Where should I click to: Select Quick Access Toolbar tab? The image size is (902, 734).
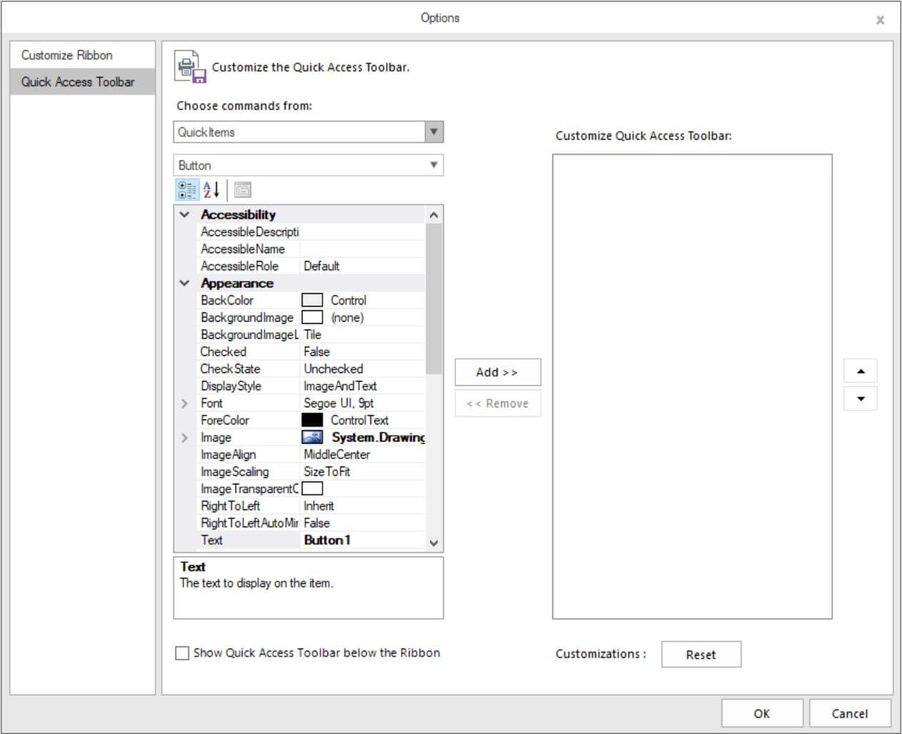pyautogui.click(x=78, y=82)
